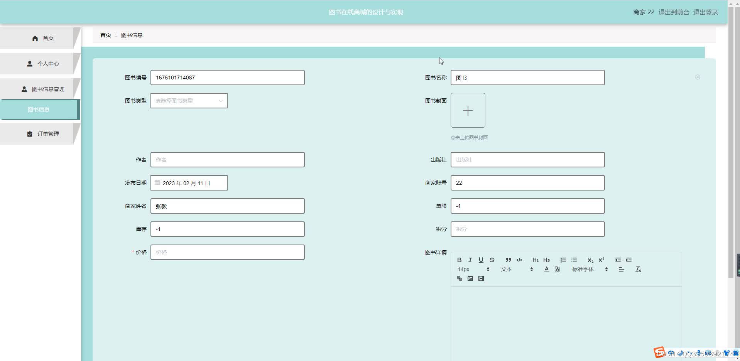Image resolution: width=740 pixels, height=361 pixels.
Task: Create a numbered list
Action: [x=563, y=260]
